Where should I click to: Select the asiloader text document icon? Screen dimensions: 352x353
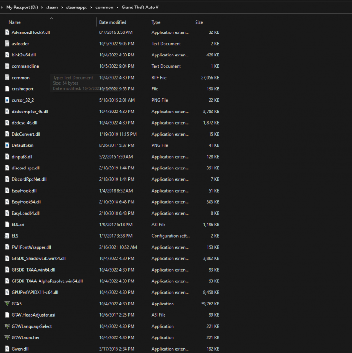[x=7, y=43]
